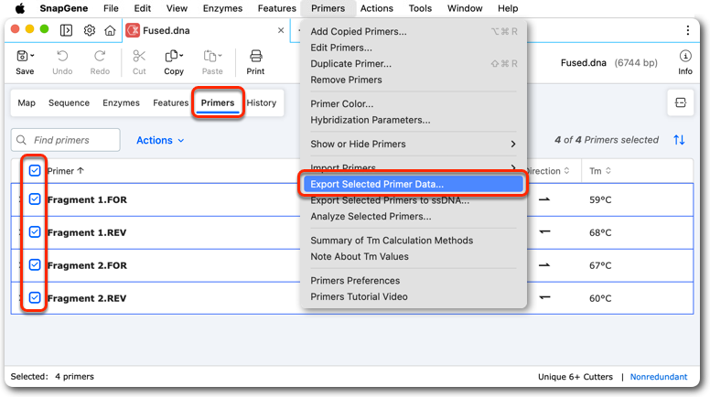Click the Undo toolbar icon
Image resolution: width=710 pixels, height=397 pixels.
pos(62,56)
